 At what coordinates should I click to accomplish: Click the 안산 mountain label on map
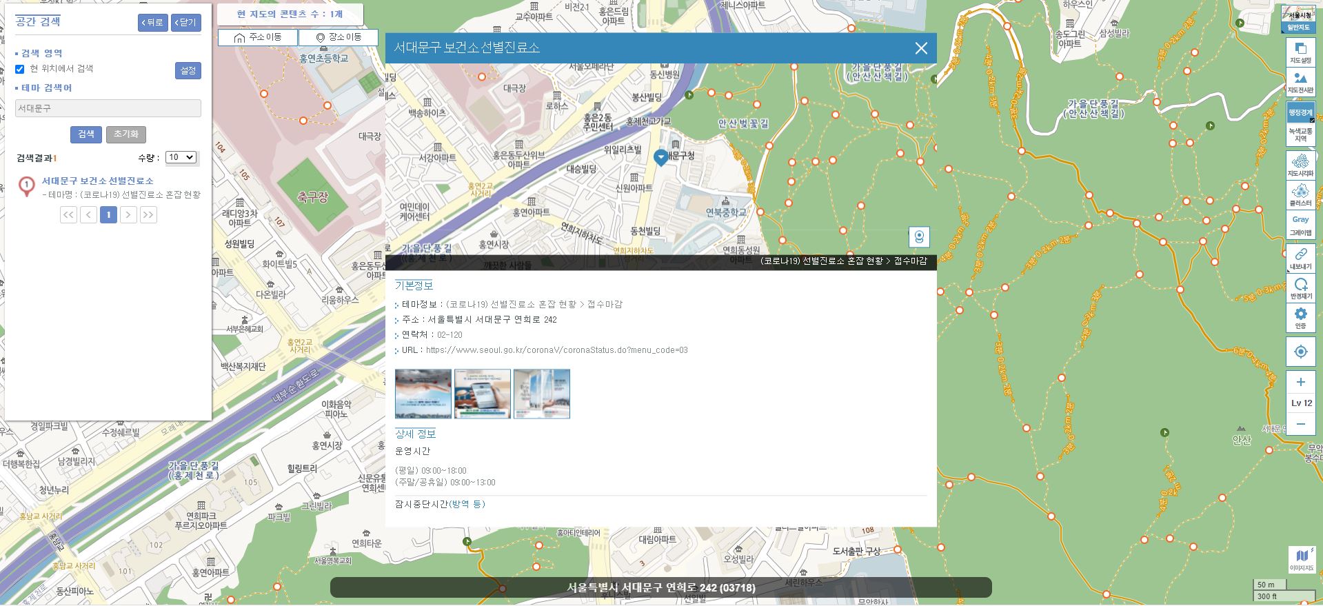tap(1241, 440)
